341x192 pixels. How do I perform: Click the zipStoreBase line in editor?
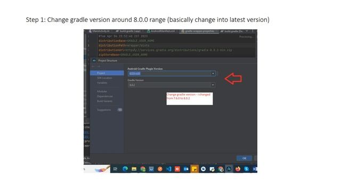123,54
